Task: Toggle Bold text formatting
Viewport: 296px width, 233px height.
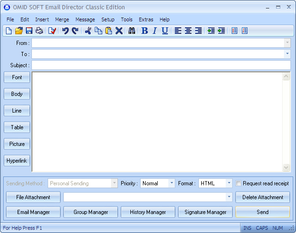Action: pos(144,31)
